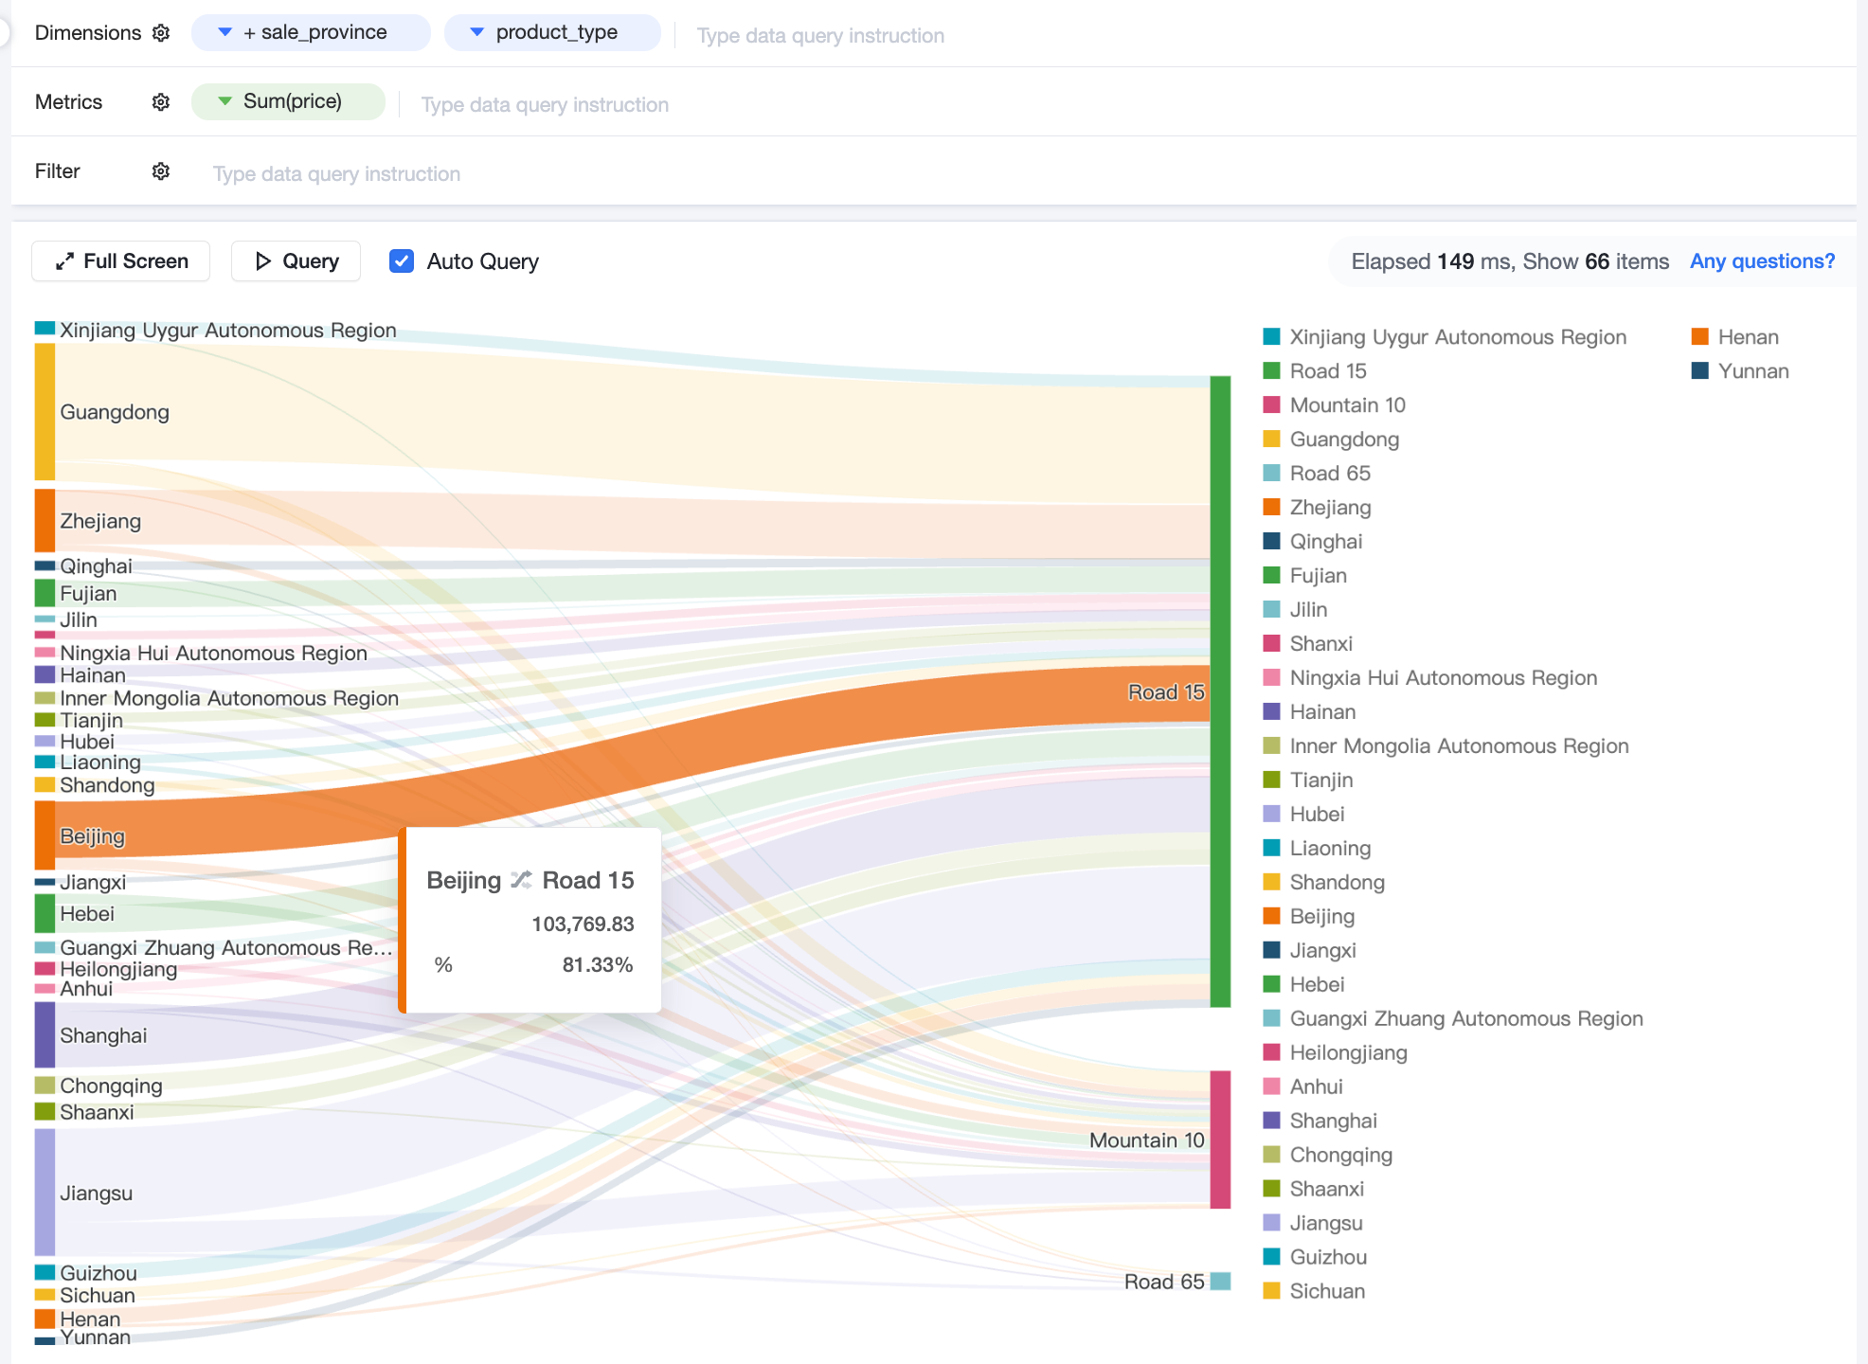Open the Dimensions settings gear
Viewport: 1868px width, 1364px height.
[x=161, y=33]
